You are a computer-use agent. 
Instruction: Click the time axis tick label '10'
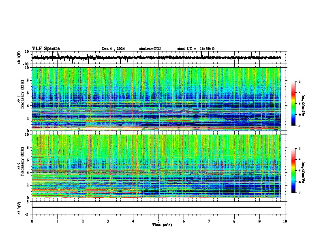coord(285,221)
